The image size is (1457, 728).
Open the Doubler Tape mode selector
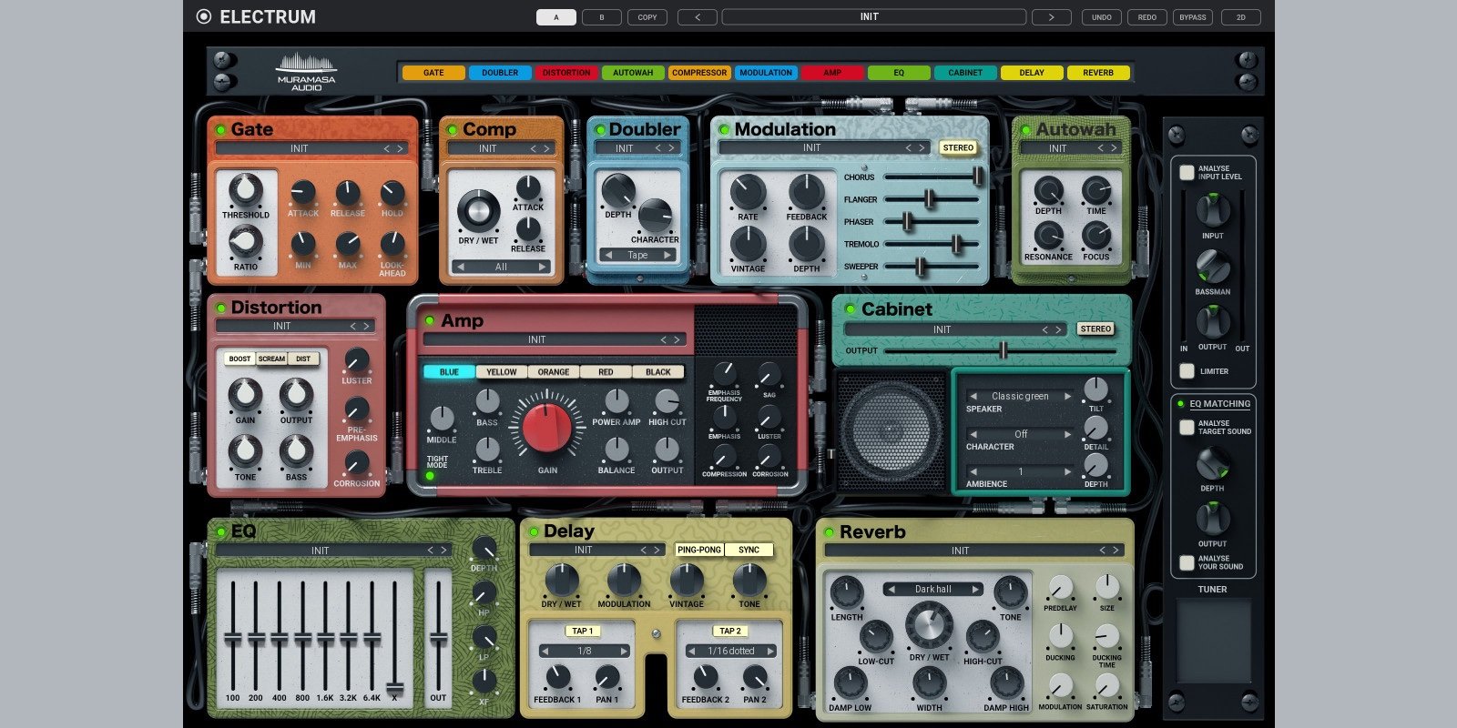[637, 255]
